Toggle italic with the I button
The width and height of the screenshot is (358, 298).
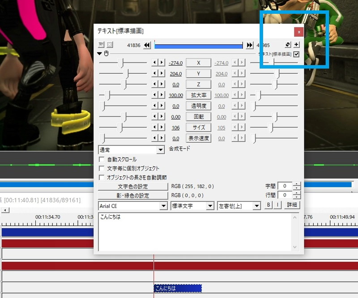click(x=277, y=205)
